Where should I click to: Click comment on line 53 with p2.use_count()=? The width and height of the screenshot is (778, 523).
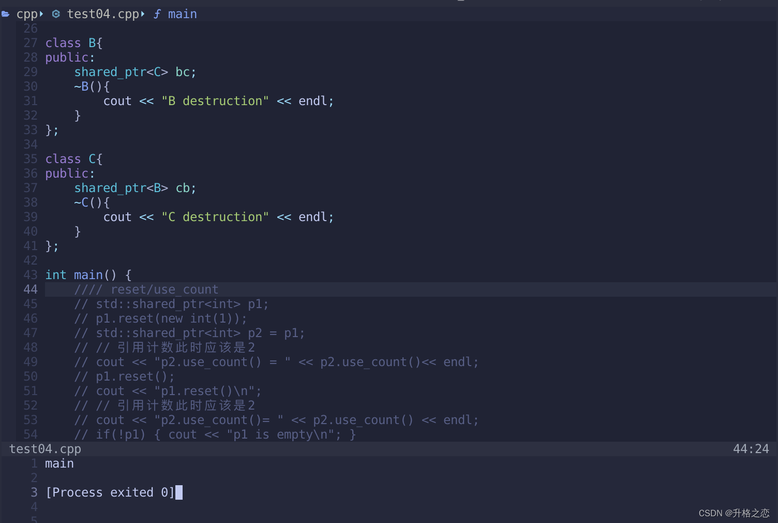point(276,420)
